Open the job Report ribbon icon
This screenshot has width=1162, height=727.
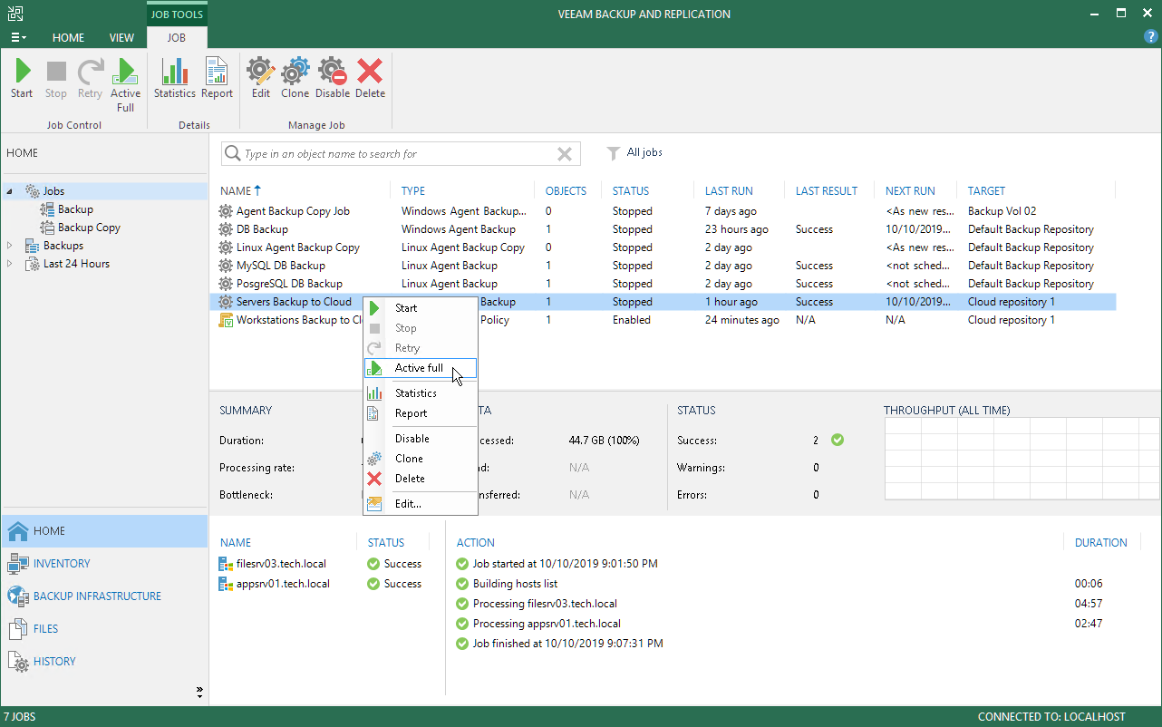[217, 79]
